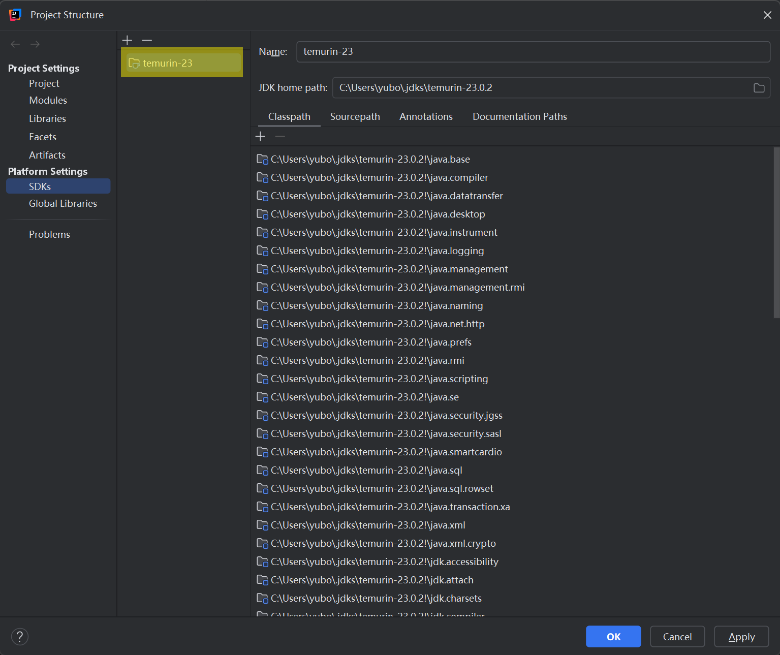780x655 pixels.
Task: Select SDKs under Platform Settings
Action: tap(58, 186)
